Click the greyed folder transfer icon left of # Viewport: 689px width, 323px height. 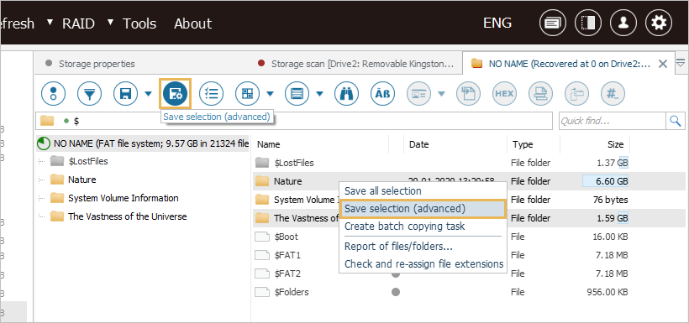click(x=576, y=93)
